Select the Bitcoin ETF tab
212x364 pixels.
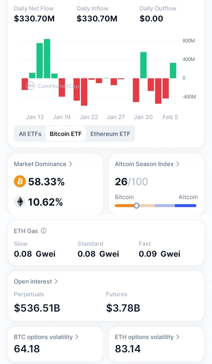click(66, 134)
